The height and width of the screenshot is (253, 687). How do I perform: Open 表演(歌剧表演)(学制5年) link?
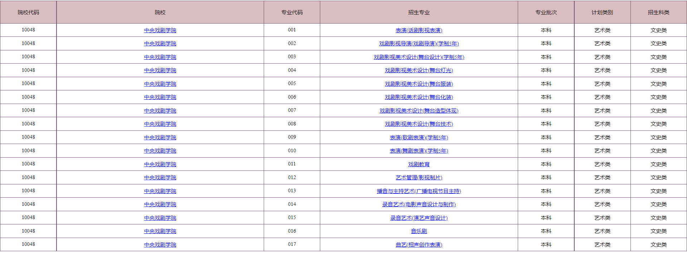pyautogui.click(x=419, y=138)
